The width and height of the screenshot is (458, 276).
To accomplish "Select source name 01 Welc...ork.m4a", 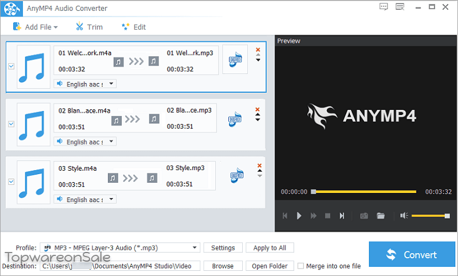I will coord(85,53).
